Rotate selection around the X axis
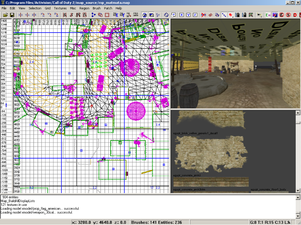The height and width of the screenshot is (225, 301). (x=43, y=15)
